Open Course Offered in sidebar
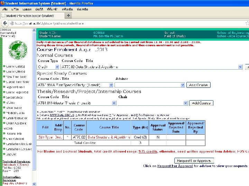This screenshot has height=186, width=249. click(16, 72)
